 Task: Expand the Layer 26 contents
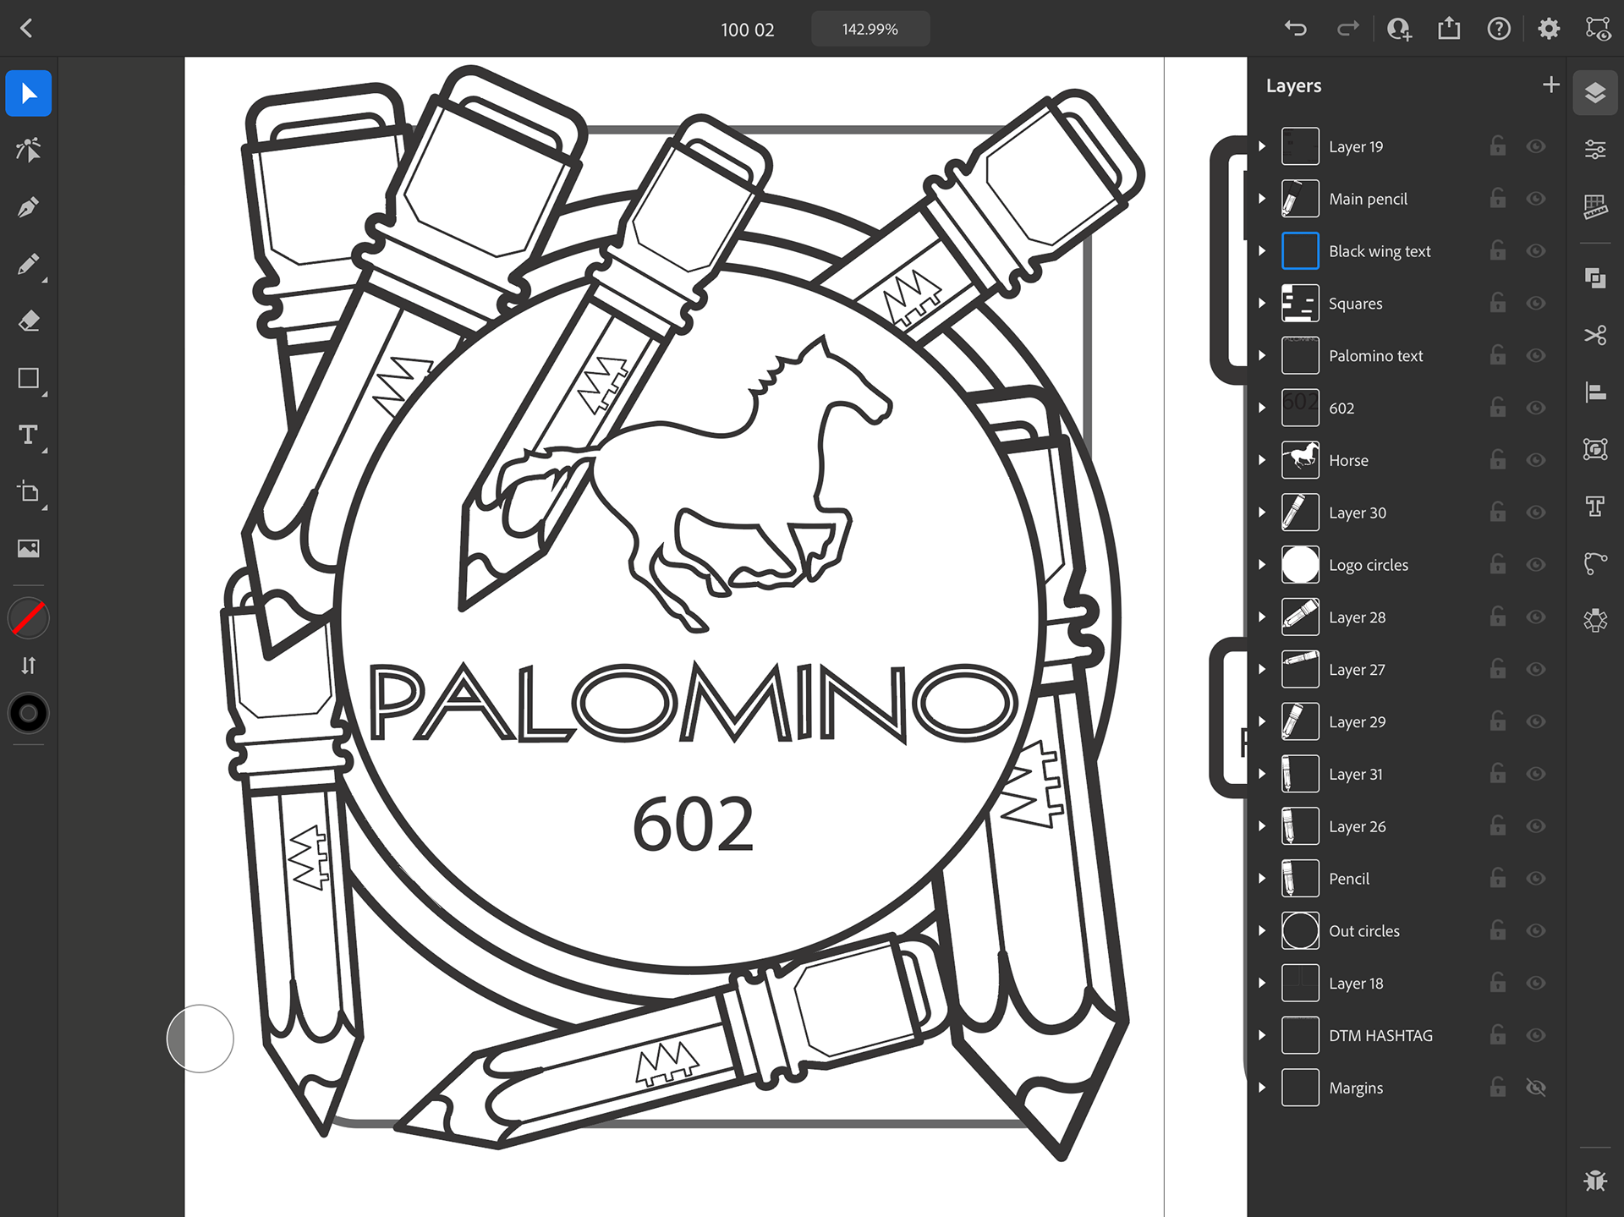pos(1262,826)
